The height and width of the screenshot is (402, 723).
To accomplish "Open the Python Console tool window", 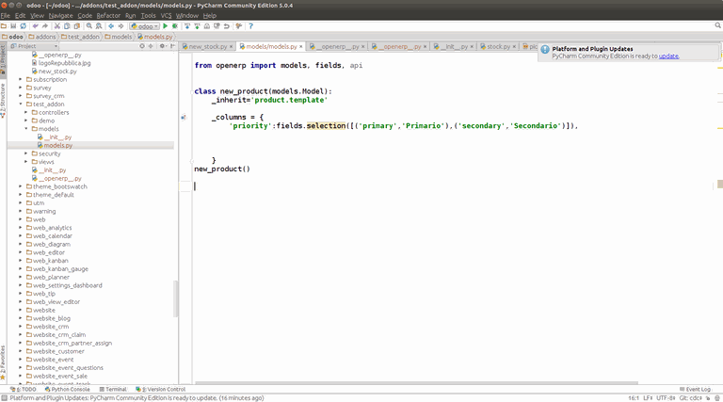I will coord(68,390).
